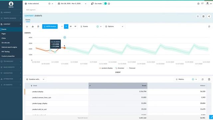Screen dimensions: 213x120
Task: Toggle the Anomaly series in chart legend
Action: pos(120,68)
